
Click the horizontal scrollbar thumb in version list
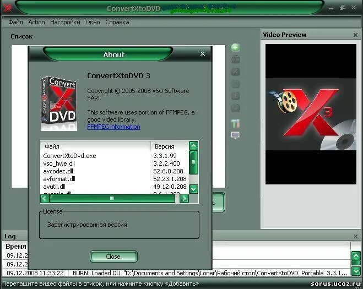pyautogui.click(x=112, y=198)
